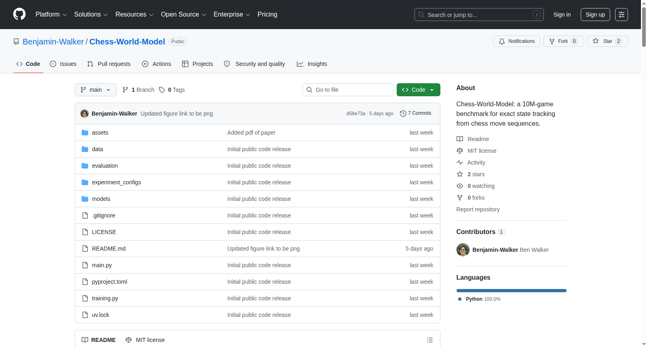Open the main branch selector dropdown

click(x=96, y=90)
